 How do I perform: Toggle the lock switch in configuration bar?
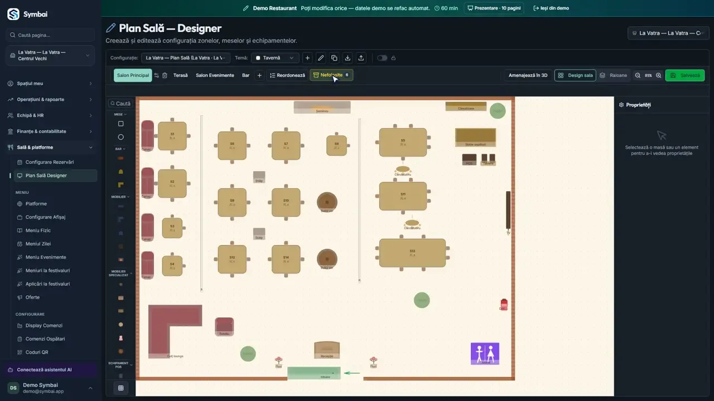(x=382, y=58)
